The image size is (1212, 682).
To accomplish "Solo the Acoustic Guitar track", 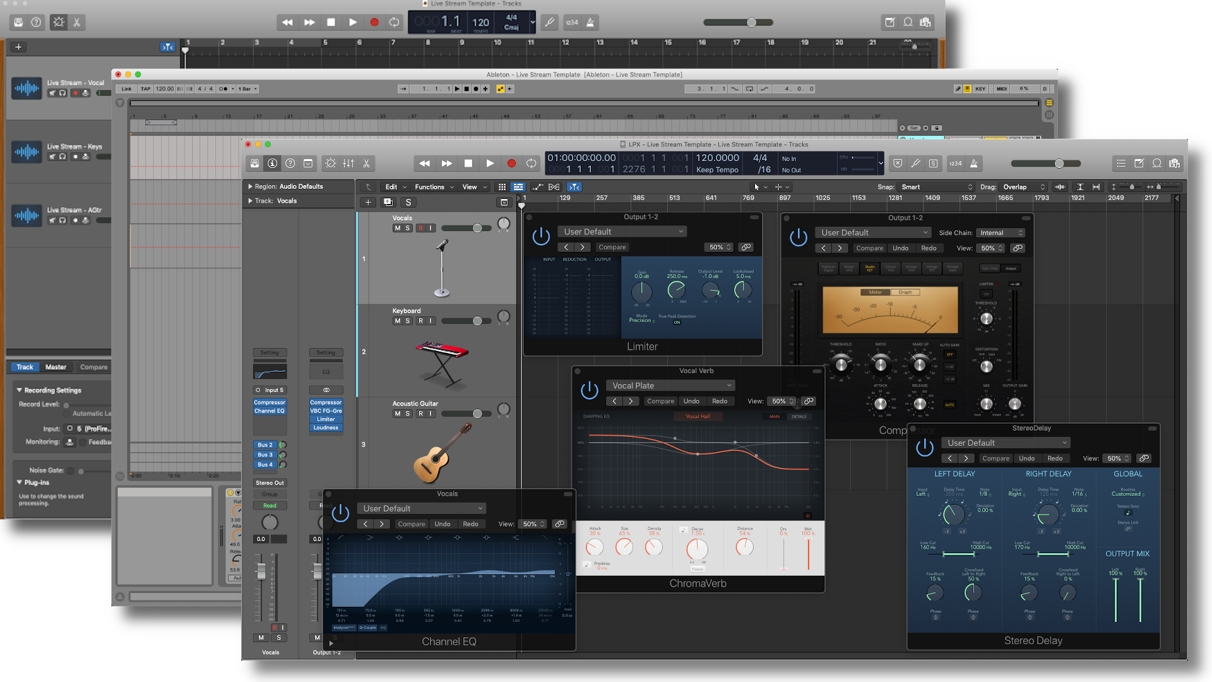I will coord(408,414).
